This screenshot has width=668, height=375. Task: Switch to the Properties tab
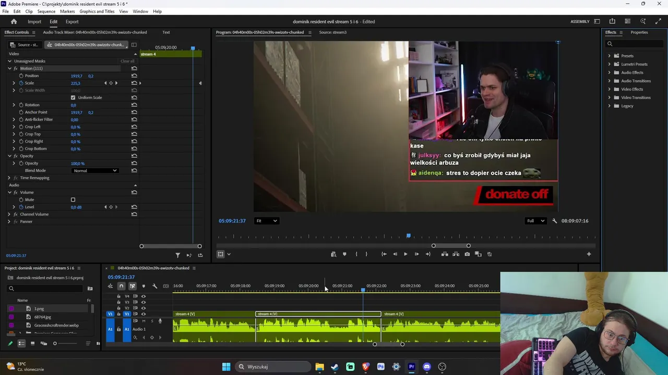click(x=639, y=32)
